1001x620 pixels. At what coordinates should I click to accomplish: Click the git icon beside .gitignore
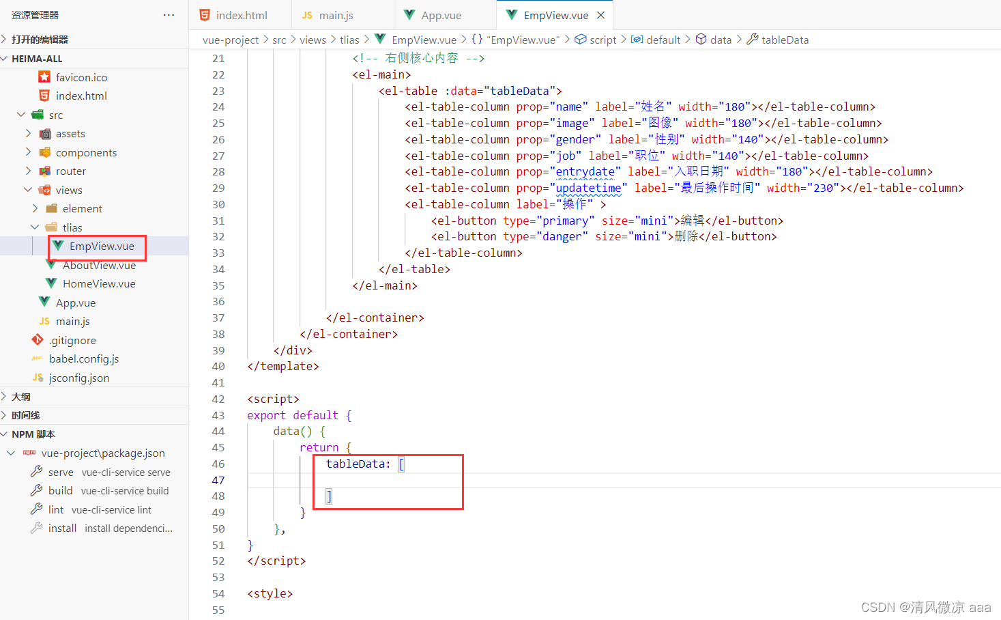pos(38,340)
